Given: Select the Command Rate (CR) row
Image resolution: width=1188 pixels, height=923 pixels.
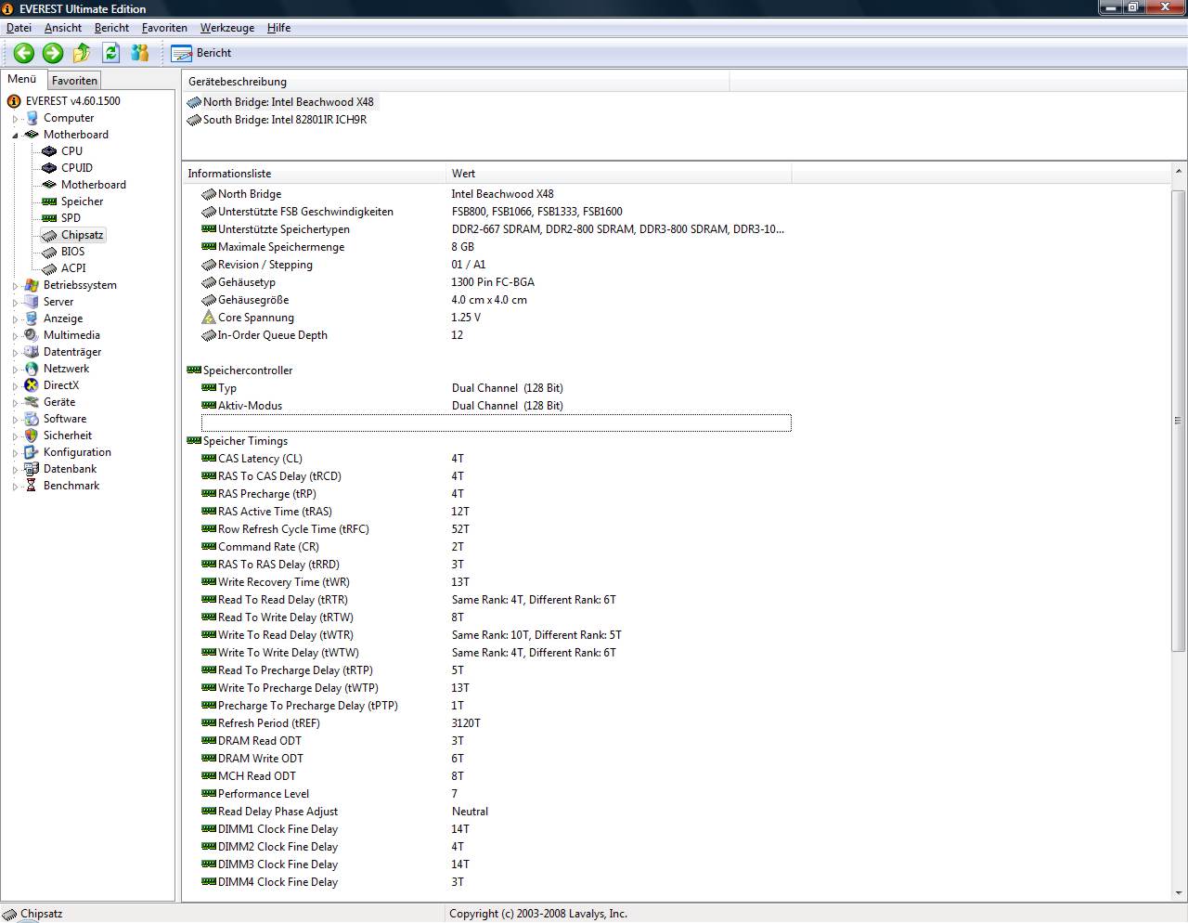Looking at the screenshot, I should pyautogui.click(x=496, y=547).
